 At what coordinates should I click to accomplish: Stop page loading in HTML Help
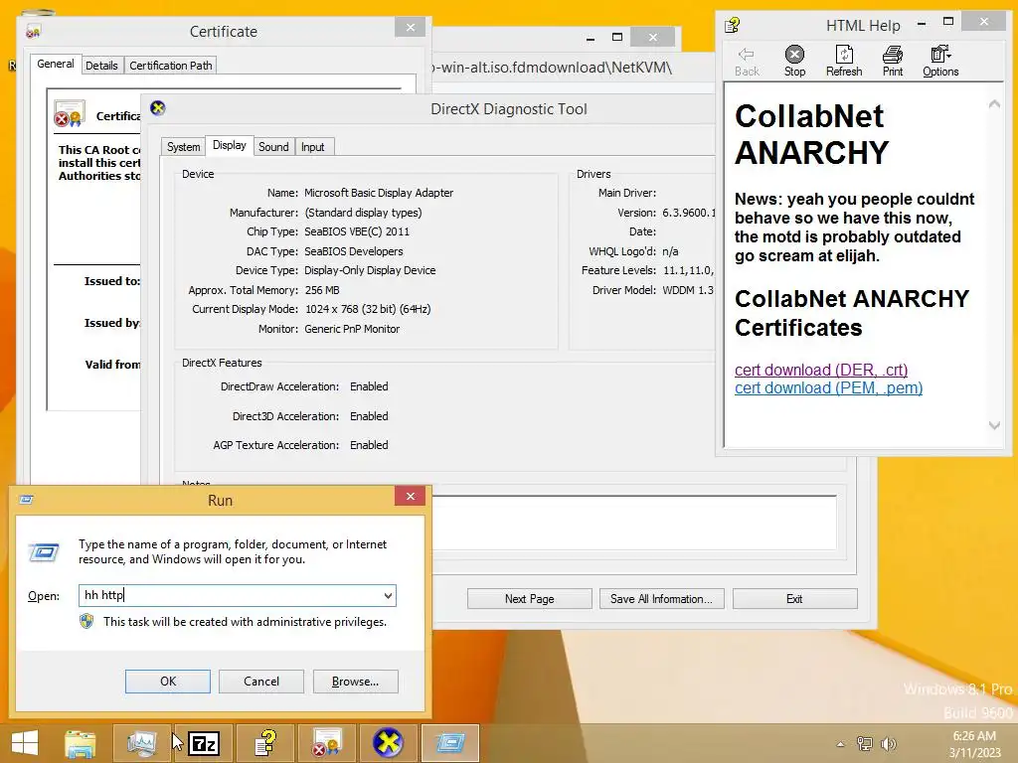click(794, 62)
